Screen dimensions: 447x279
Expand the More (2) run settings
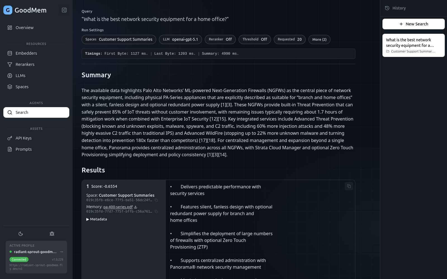pyautogui.click(x=319, y=39)
